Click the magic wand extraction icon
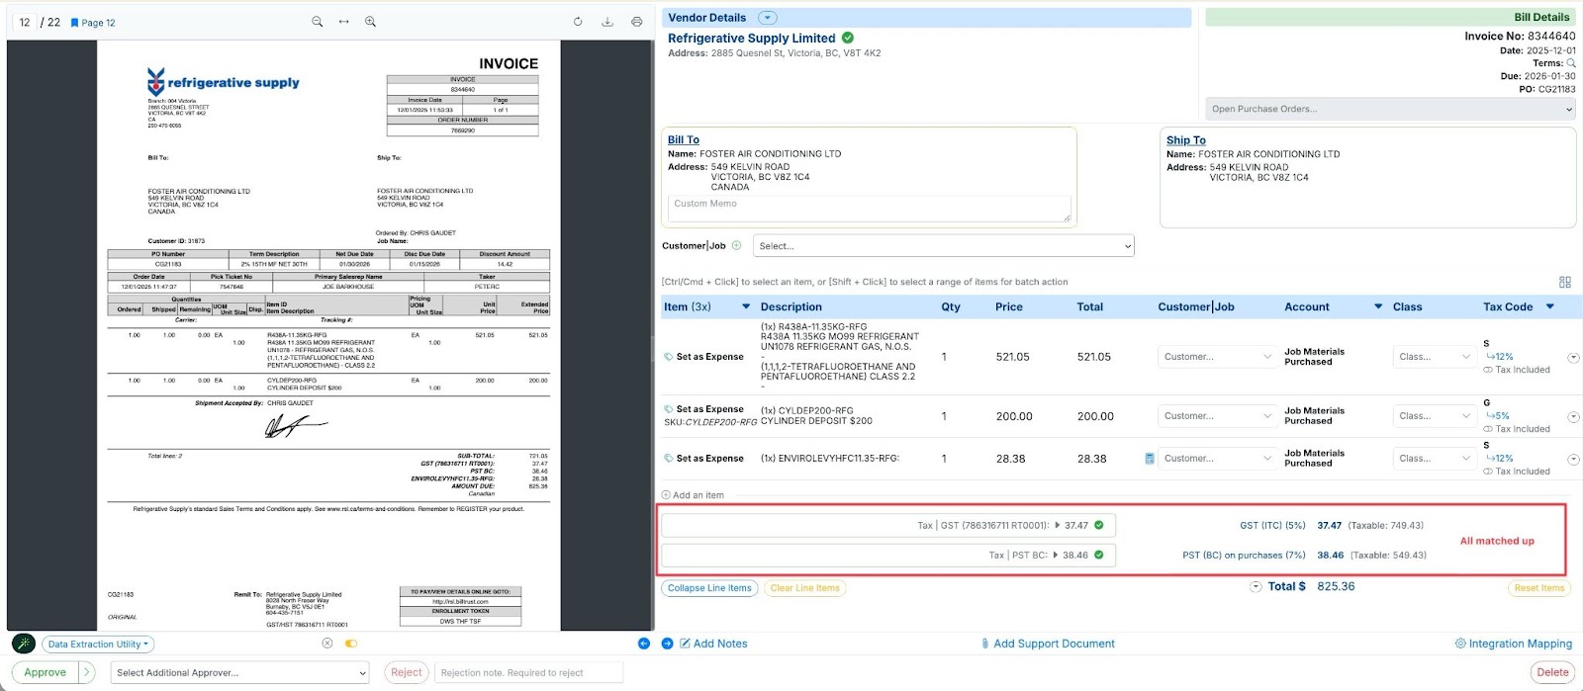This screenshot has width=1583, height=691. tap(24, 644)
